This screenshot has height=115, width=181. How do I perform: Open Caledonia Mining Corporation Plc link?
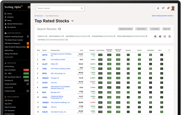(57, 97)
